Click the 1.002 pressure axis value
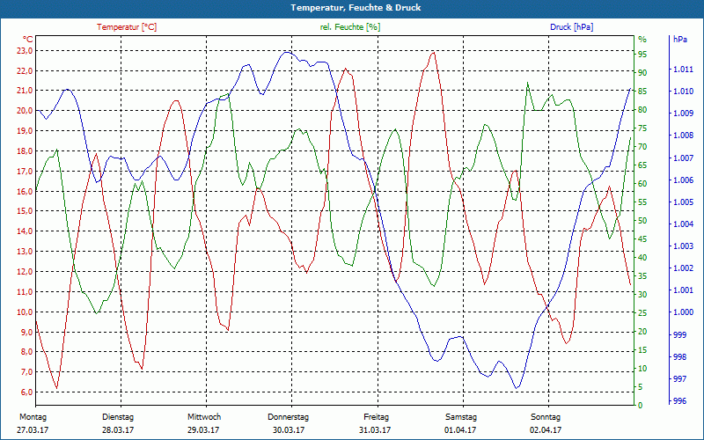The image size is (704, 440). pos(683,268)
